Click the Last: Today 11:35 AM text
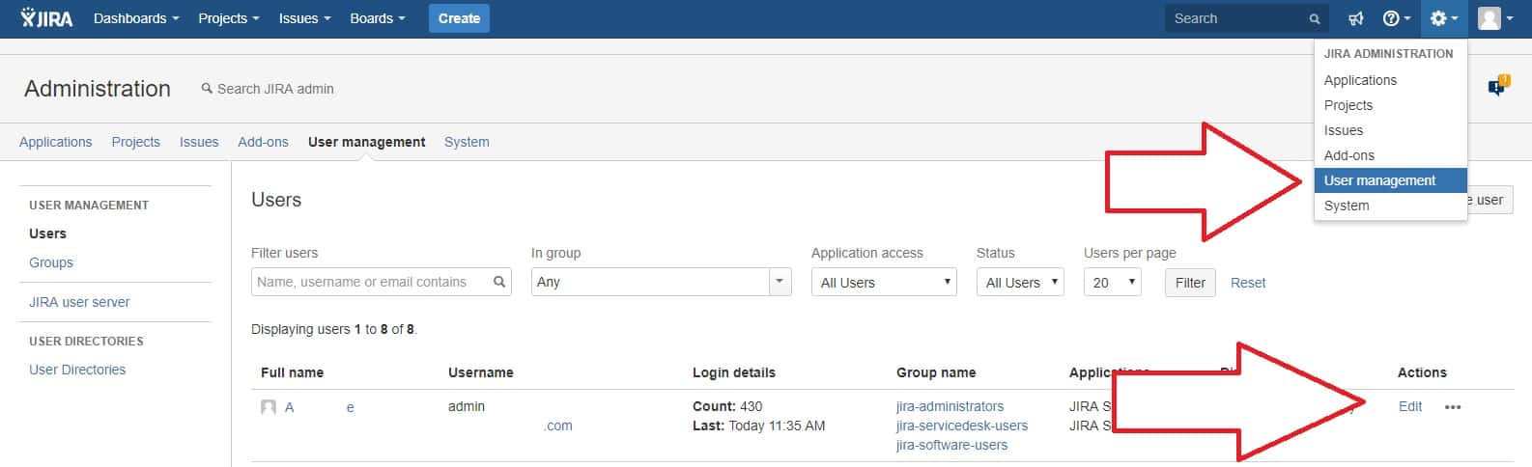Screen dimensions: 1532x467 point(759,426)
